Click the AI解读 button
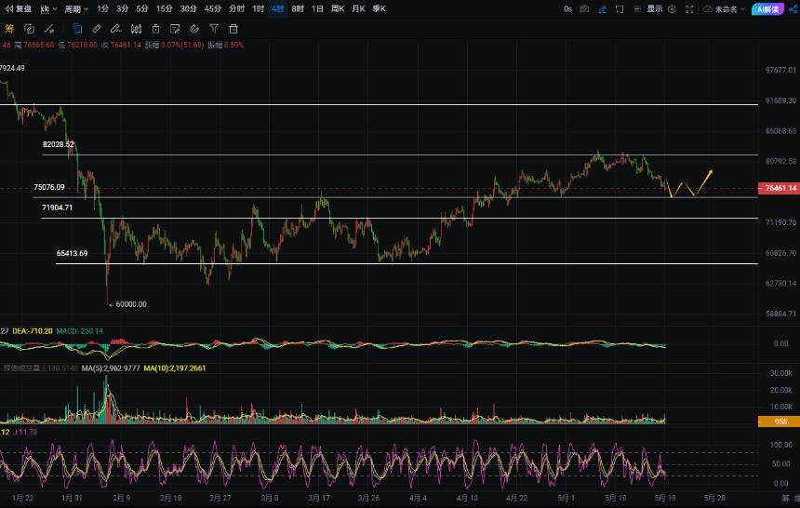800x508 pixels. [x=767, y=9]
